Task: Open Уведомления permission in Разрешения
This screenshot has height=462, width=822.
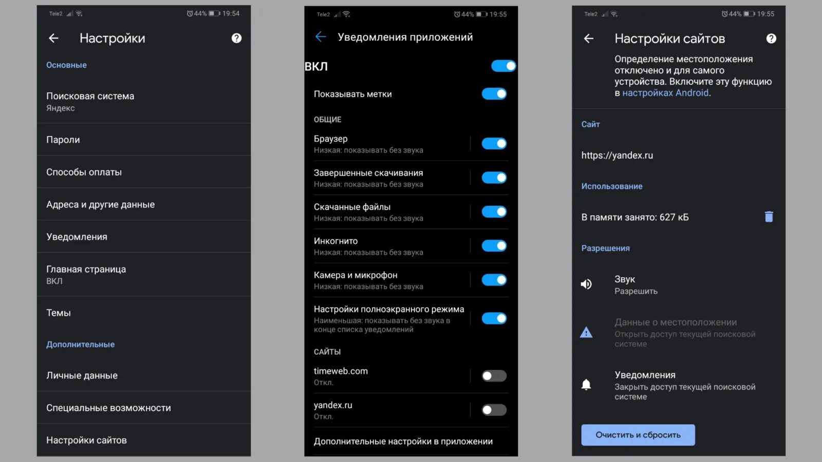Action: (x=679, y=385)
